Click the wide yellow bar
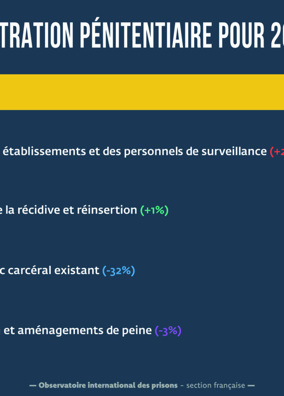Viewport: 284px width, 396px height. point(142,92)
